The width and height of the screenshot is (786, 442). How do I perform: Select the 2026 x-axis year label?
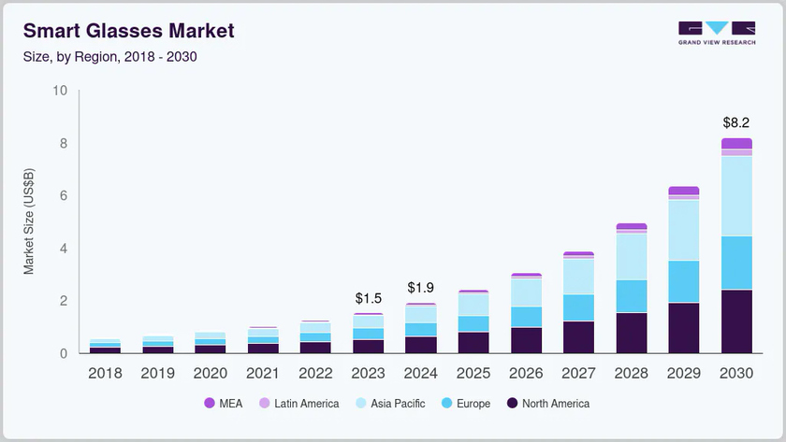click(x=526, y=373)
